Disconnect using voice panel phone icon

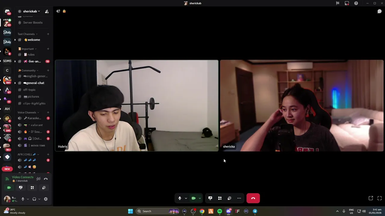click(46, 179)
